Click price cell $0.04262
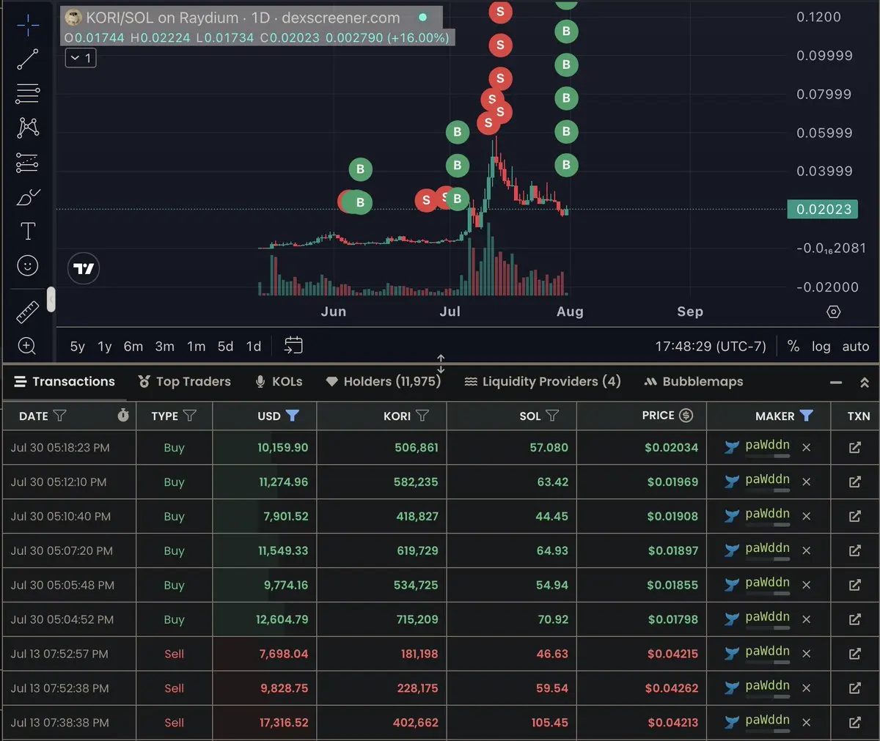Image resolution: width=880 pixels, height=741 pixels. 672,688
